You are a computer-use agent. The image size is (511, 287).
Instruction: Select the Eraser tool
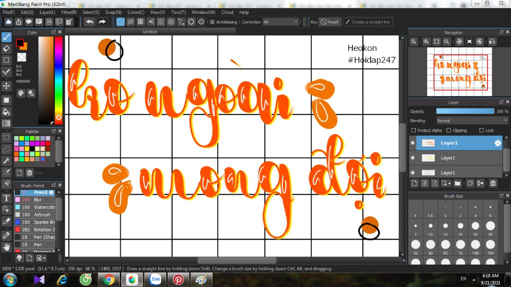[6, 48]
